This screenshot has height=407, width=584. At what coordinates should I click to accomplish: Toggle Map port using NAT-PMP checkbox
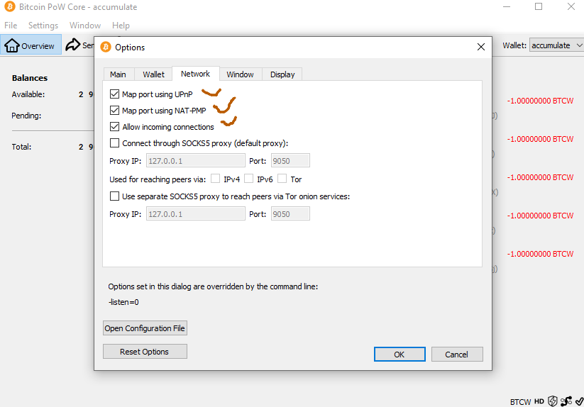pos(114,111)
